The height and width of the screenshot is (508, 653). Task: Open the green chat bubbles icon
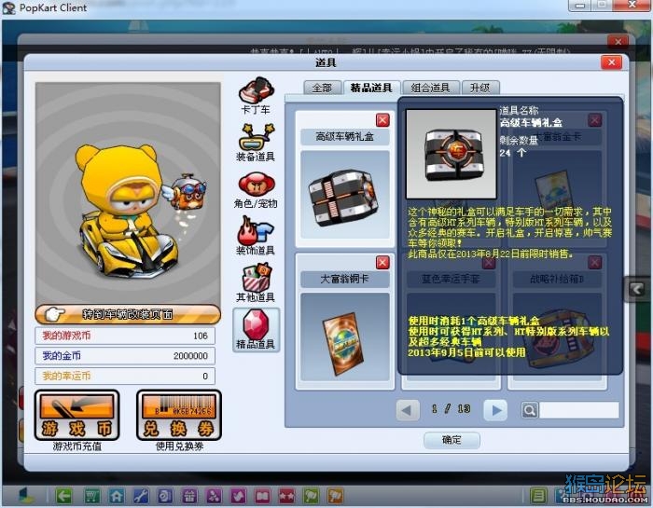pyautogui.click(x=311, y=496)
